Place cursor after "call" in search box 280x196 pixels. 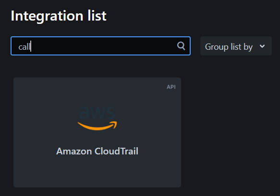31,46
